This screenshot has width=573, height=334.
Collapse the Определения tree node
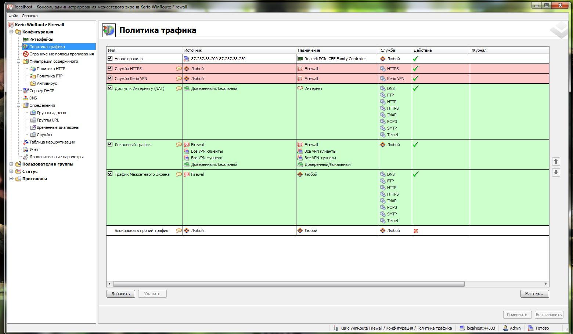click(18, 105)
